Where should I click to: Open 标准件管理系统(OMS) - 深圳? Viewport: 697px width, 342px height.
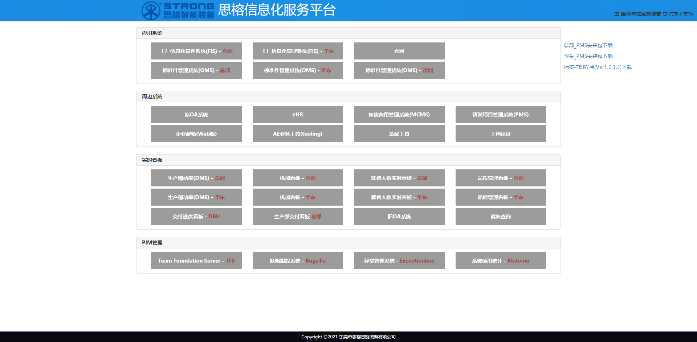pos(399,70)
